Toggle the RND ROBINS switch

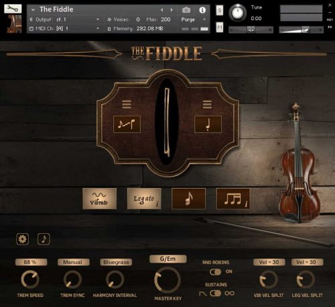(215, 272)
